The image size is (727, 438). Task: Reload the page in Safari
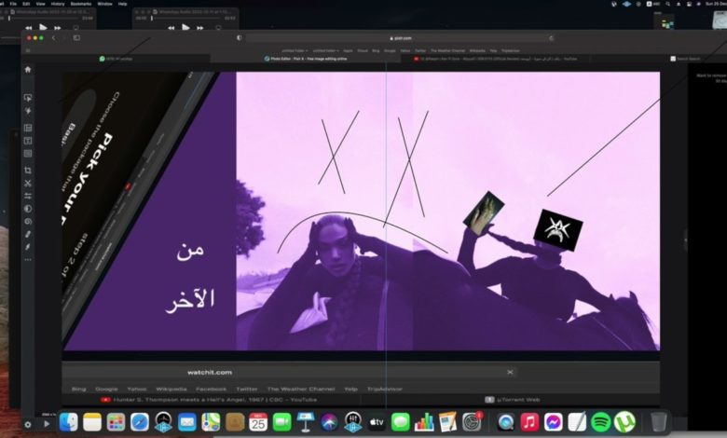pyautogui.click(x=551, y=38)
